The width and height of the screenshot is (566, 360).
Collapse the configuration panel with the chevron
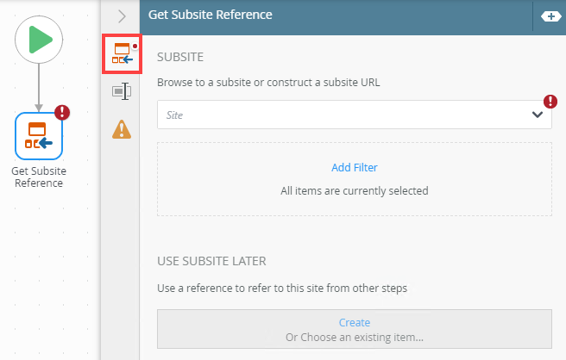122,16
